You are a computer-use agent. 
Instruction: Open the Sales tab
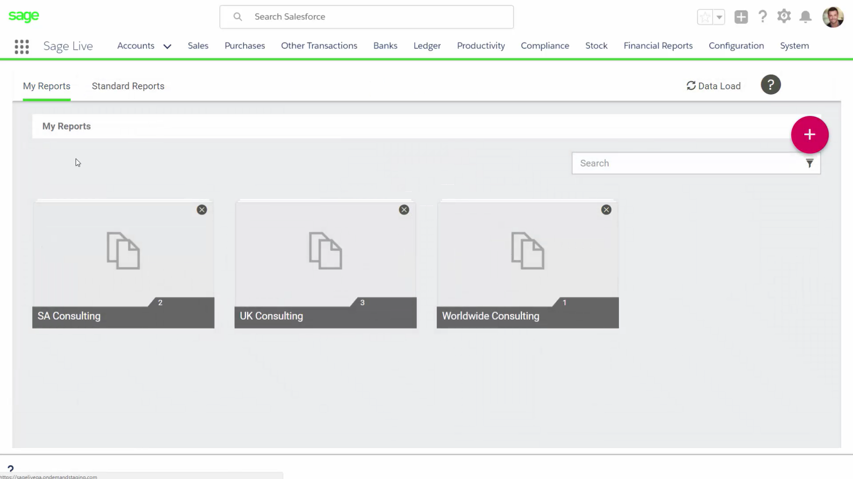198,46
